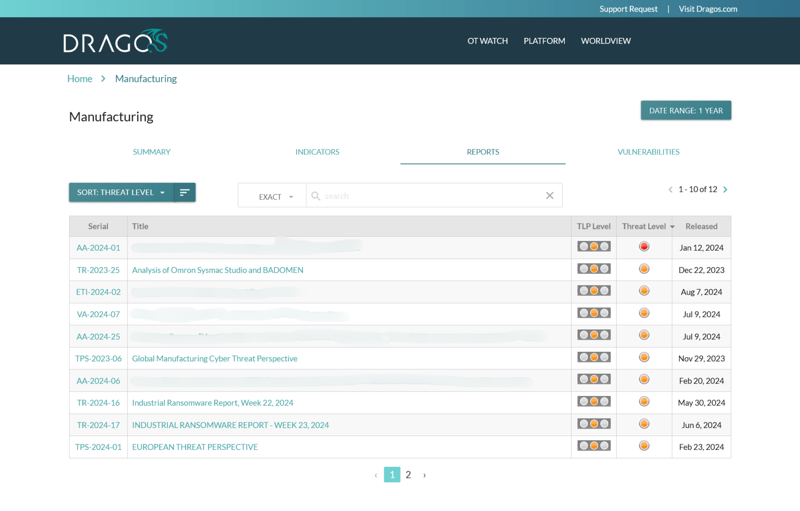Select page 1 in bottom pagination
The image size is (800, 511).
[x=392, y=475]
